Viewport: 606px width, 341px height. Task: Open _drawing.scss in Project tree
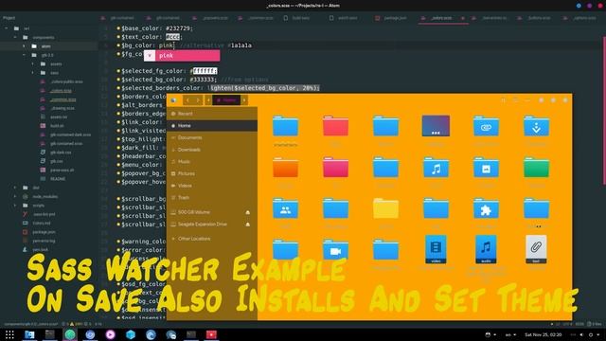click(62, 108)
